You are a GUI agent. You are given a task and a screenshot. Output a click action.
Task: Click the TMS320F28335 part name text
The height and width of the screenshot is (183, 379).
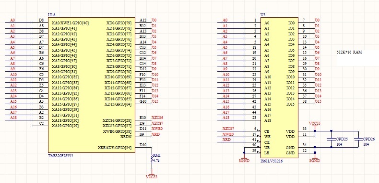click(x=60, y=156)
